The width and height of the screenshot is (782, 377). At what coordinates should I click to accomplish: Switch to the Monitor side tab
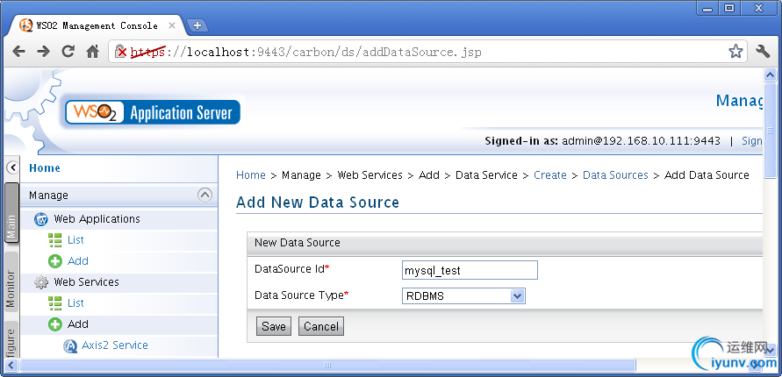tap(11, 289)
